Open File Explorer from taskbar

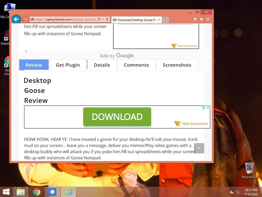[21, 192]
